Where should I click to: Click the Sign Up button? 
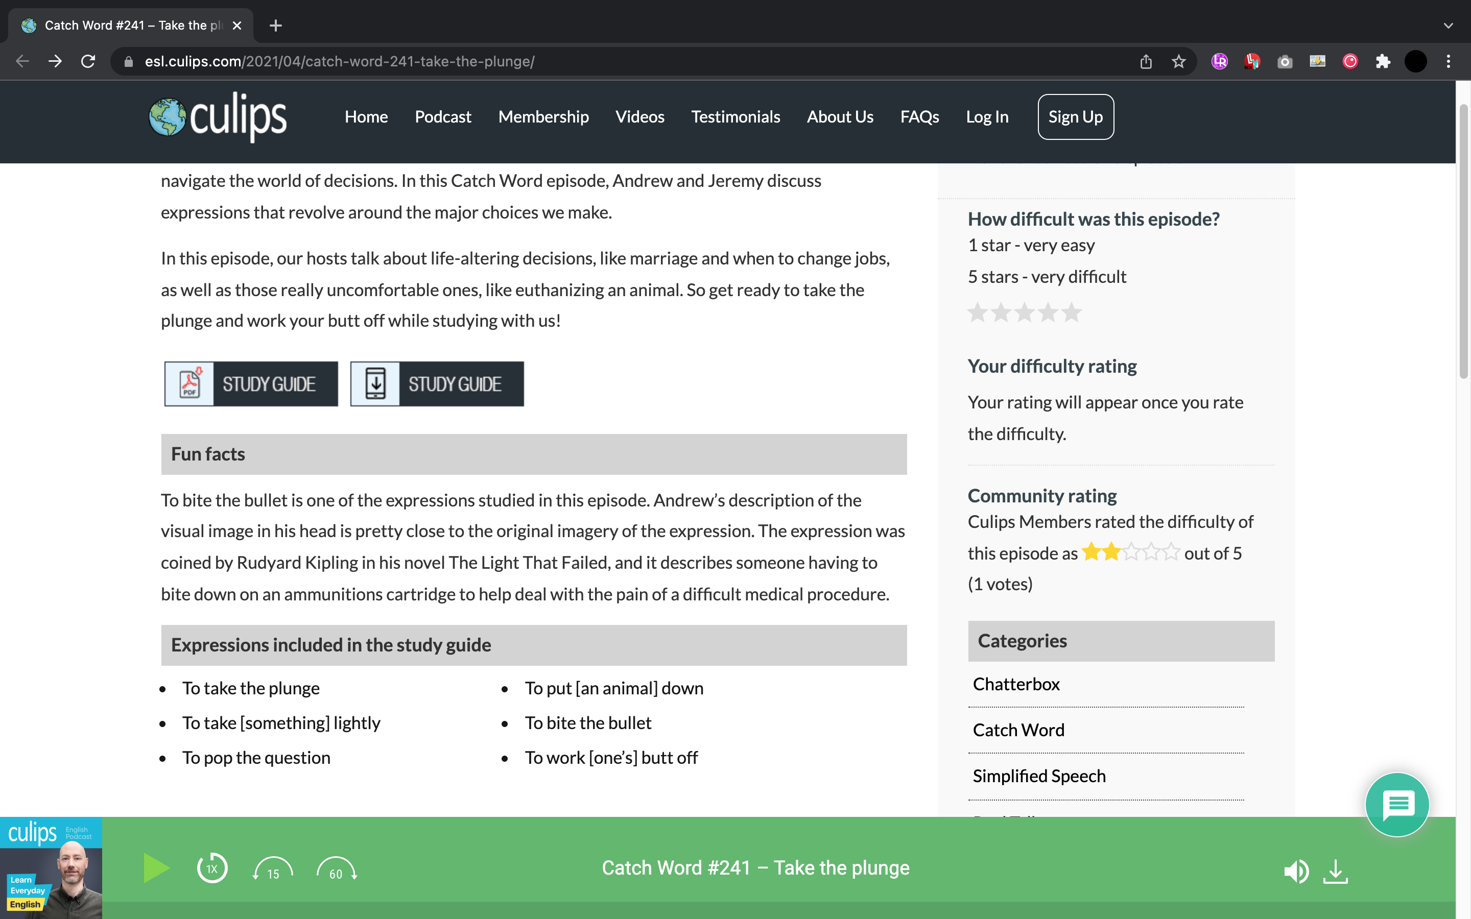[1075, 117]
